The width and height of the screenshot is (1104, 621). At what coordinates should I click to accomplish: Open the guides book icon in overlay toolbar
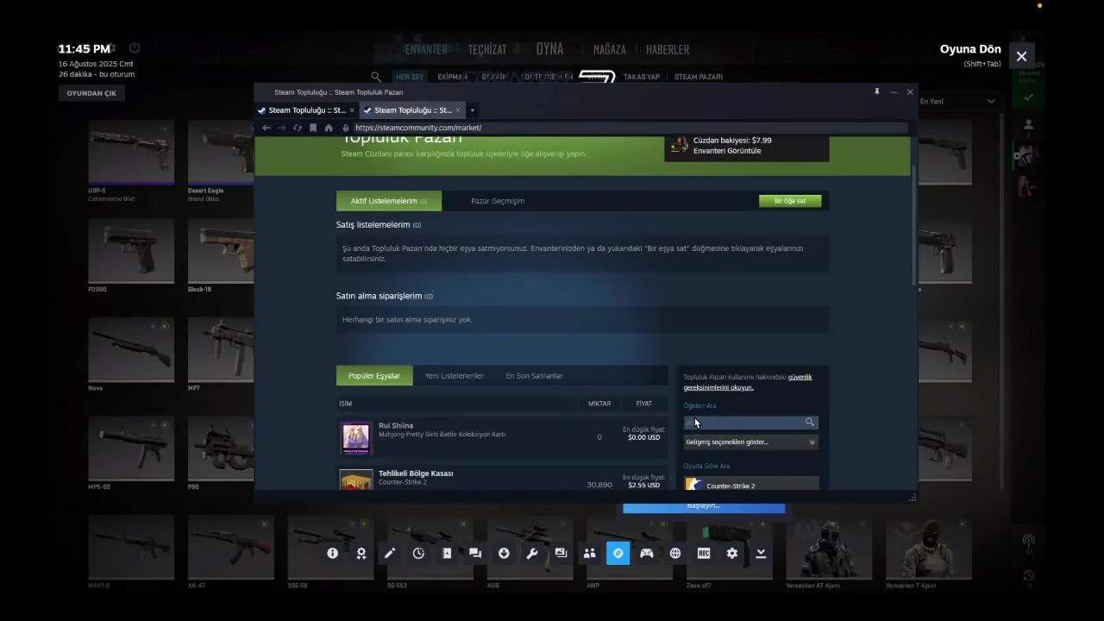pyautogui.click(x=447, y=553)
